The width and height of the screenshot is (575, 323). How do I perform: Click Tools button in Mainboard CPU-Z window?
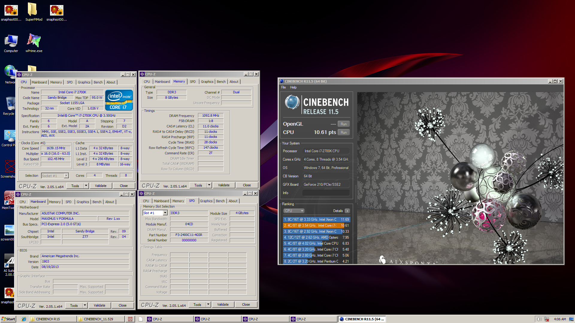[x=74, y=306]
